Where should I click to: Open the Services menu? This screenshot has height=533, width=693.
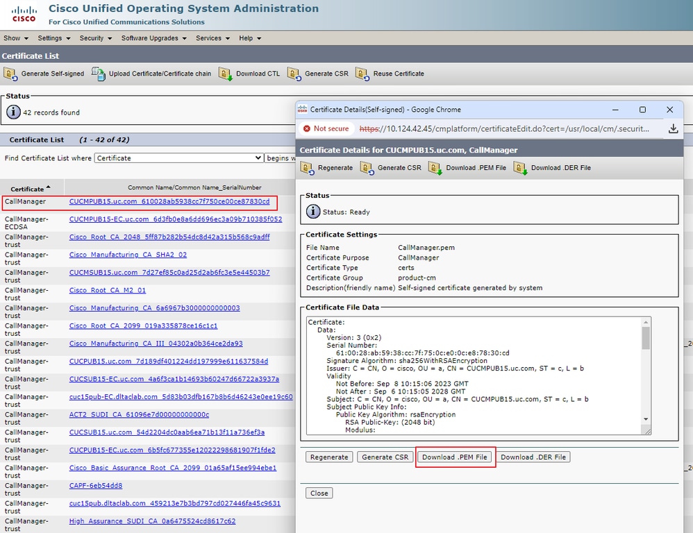point(212,38)
